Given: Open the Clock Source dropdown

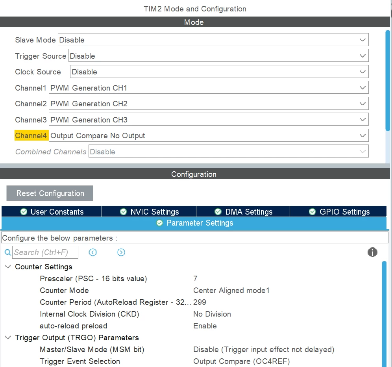Looking at the screenshot, I should (219, 72).
